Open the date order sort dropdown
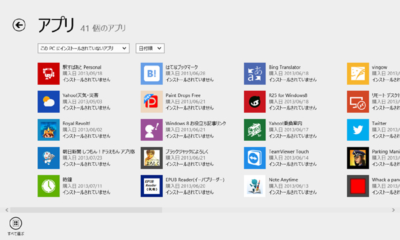Viewport: 400px width, 240px height. [150, 48]
